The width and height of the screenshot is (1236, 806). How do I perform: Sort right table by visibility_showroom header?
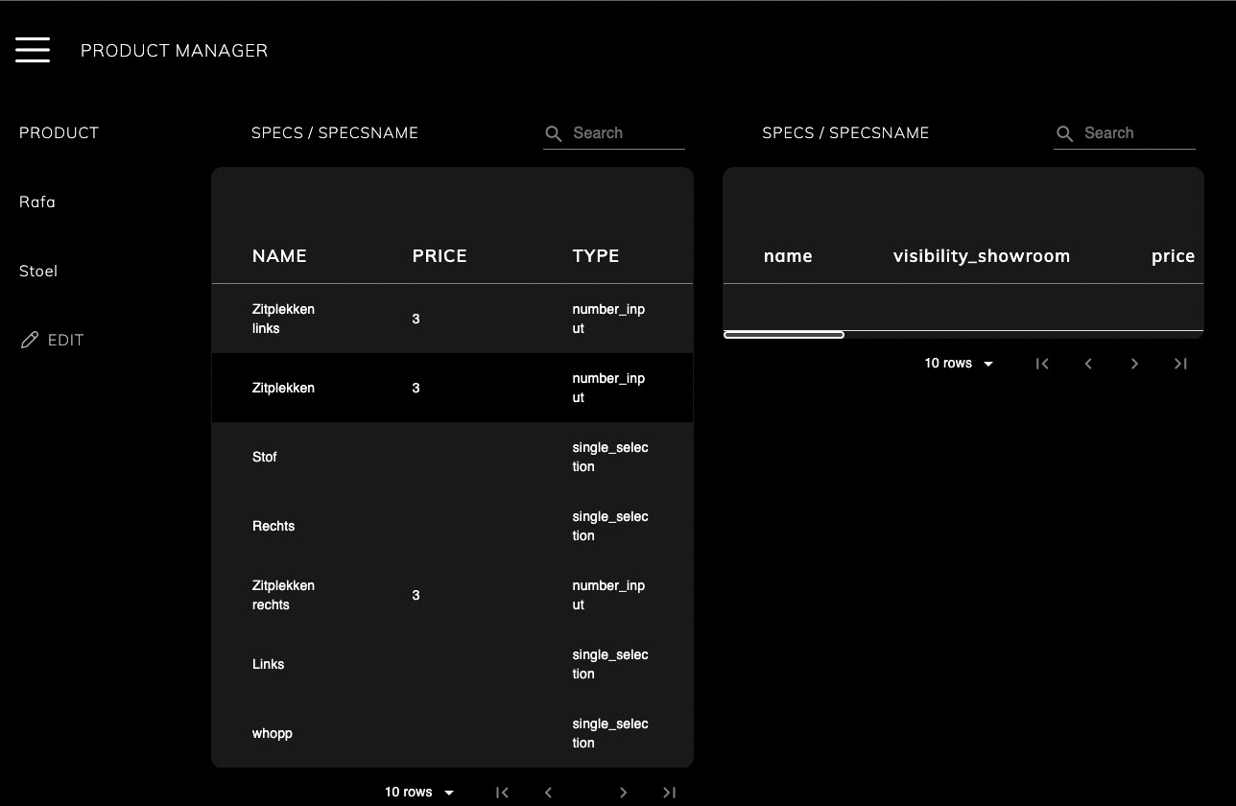tap(981, 256)
